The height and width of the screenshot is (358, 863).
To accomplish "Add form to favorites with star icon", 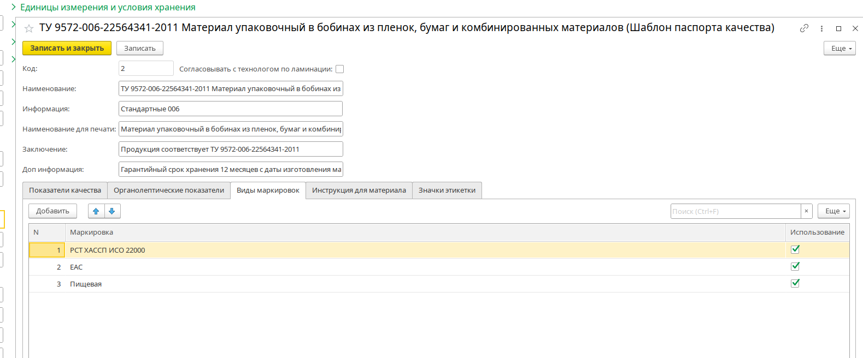I will tap(29, 28).
